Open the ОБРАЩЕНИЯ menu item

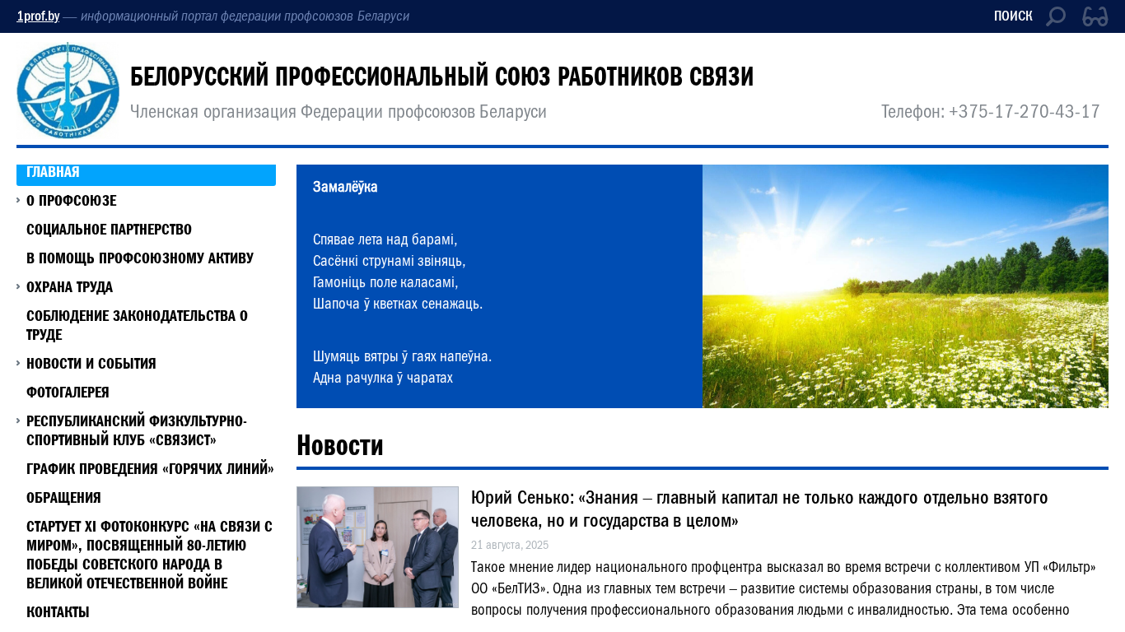63,498
